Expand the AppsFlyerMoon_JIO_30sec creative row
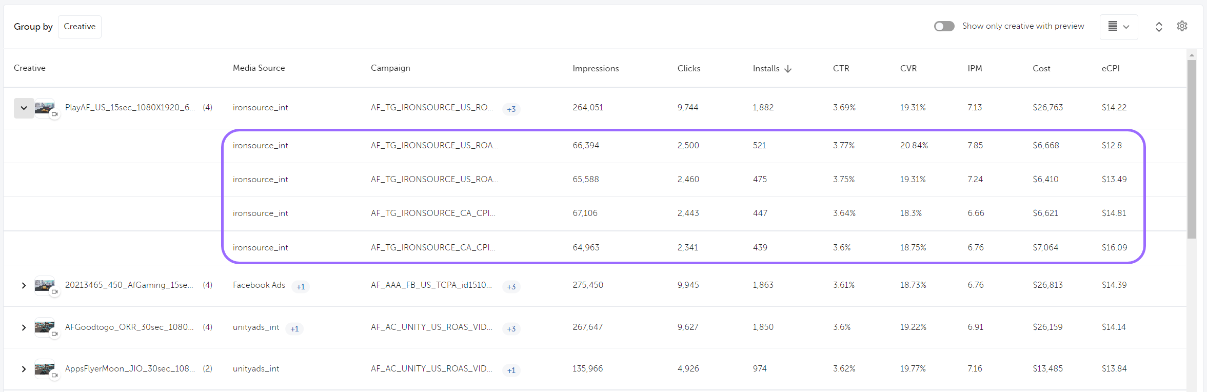1207x392 pixels. pyautogui.click(x=24, y=369)
